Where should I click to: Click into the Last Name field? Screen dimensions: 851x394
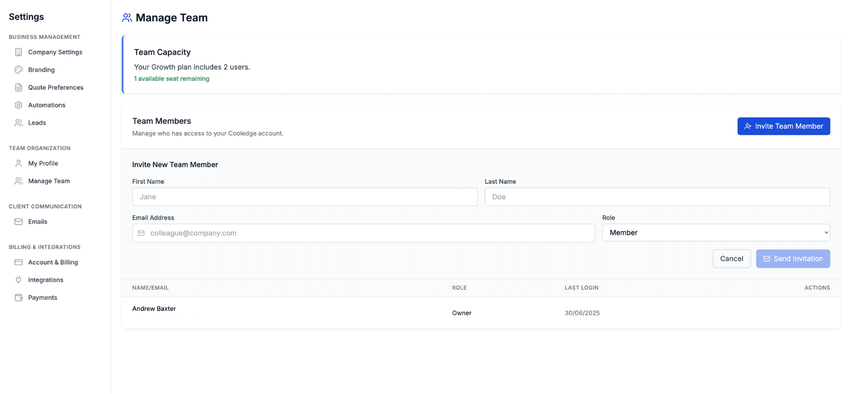657,197
